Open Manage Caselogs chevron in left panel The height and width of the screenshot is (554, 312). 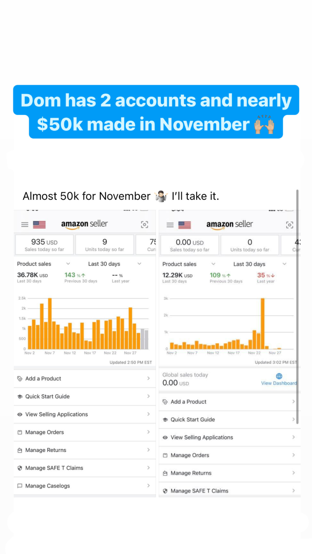point(148,486)
